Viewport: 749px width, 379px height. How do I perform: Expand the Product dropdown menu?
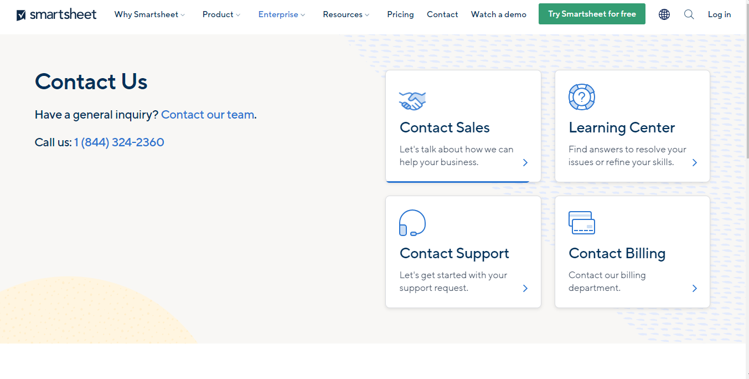tap(221, 14)
